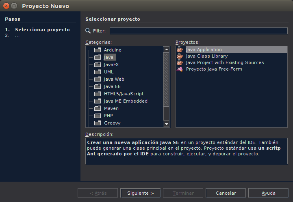This screenshot has width=293, height=202.
Task: Select the Java EE category
Action: point(112,86)
